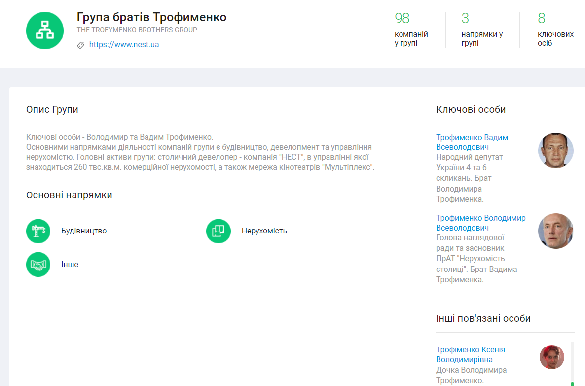This screenshot has height=386, width=585.
Task: Click the chain link icon beside the URL
Action: [x=81, y=45]
